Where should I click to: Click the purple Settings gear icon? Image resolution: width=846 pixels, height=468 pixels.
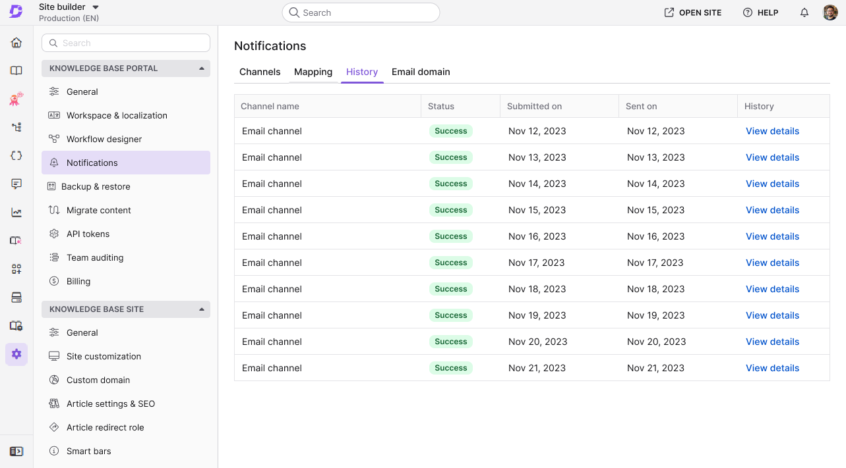(16, 354)
